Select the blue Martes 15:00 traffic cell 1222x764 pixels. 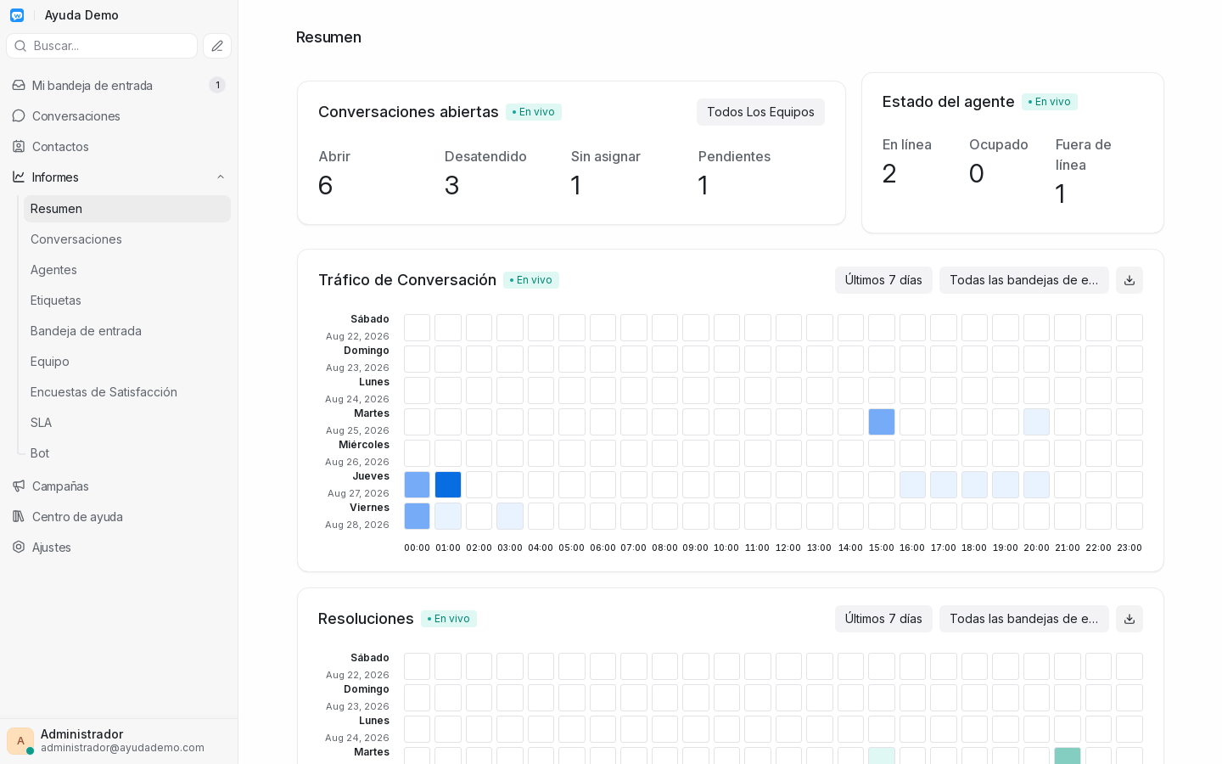pyautogui.click(x=882, y=422)
